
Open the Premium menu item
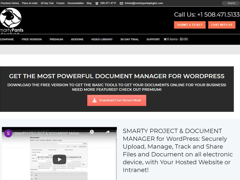coord(56,39)
